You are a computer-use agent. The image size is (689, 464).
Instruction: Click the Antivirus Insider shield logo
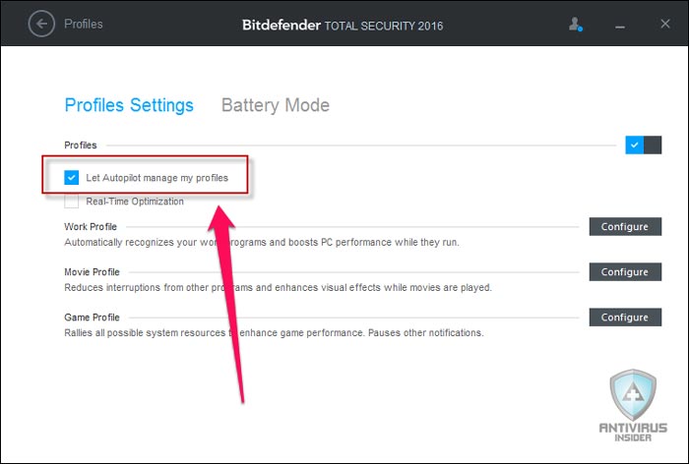point(633,405)
